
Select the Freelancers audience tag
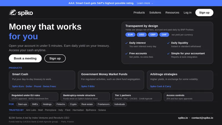(x=104, y=104)
